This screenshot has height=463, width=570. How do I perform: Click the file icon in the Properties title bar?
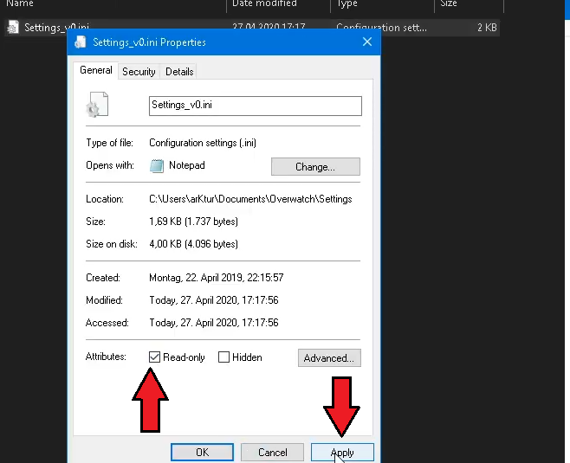[81, 42]
